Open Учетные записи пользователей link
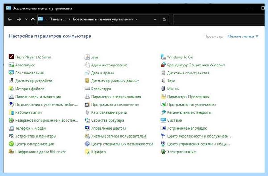Screen dimensions: 268x176 tap(118, 136)
